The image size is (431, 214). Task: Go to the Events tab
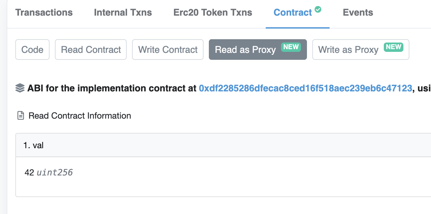(358, 13)
